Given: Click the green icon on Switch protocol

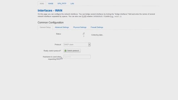Looking at the screenshot, I should [x=65, y=51].
